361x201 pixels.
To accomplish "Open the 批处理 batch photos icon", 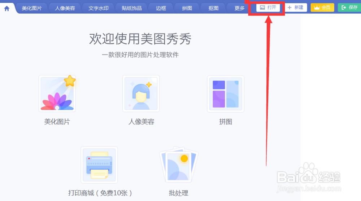I will pyautogui.click(x=179, y=165).
